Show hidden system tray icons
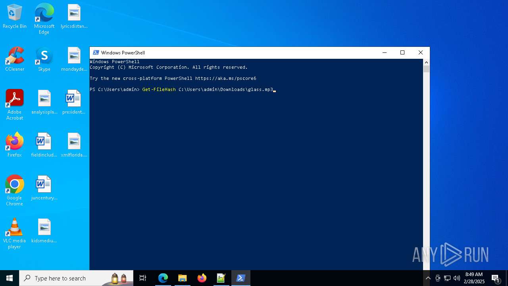Viewport: 508px width, 286px height. pyautogui.click(x=428, y=278)
